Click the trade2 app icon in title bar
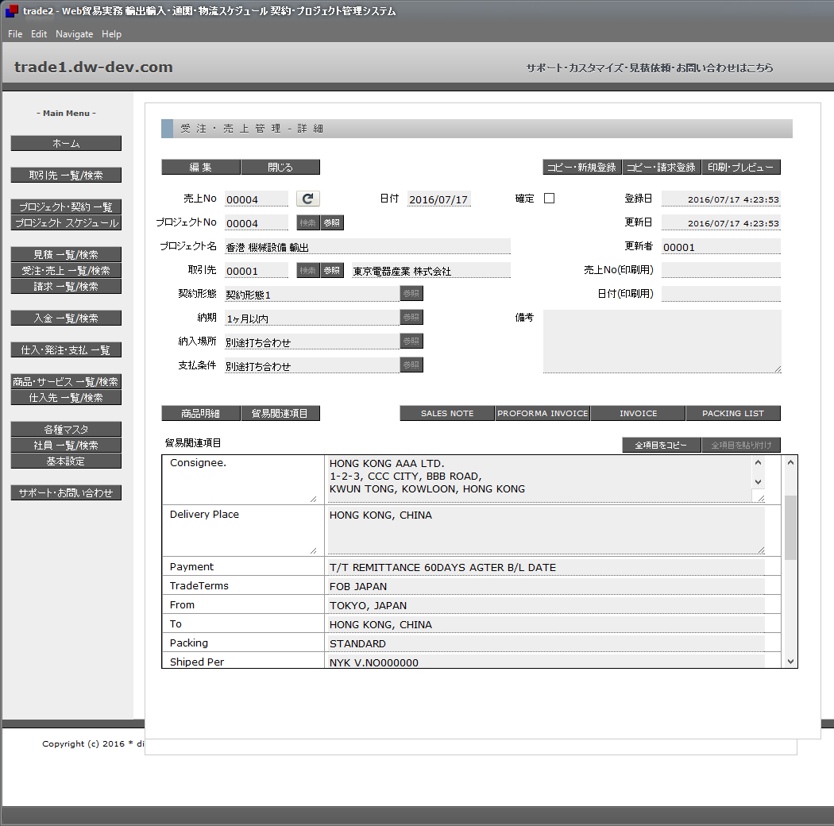This screenshot has width=834, height=826. 11,11
